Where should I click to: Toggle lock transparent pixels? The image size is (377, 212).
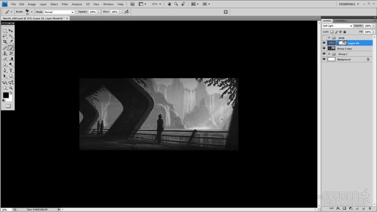[332, 32]
